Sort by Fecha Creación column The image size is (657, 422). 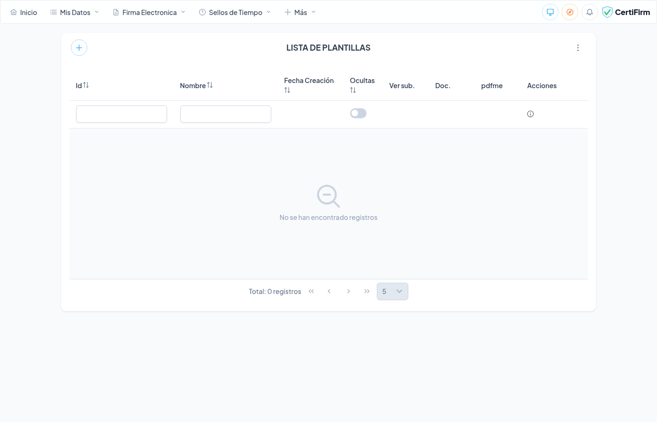pos(287,90)
